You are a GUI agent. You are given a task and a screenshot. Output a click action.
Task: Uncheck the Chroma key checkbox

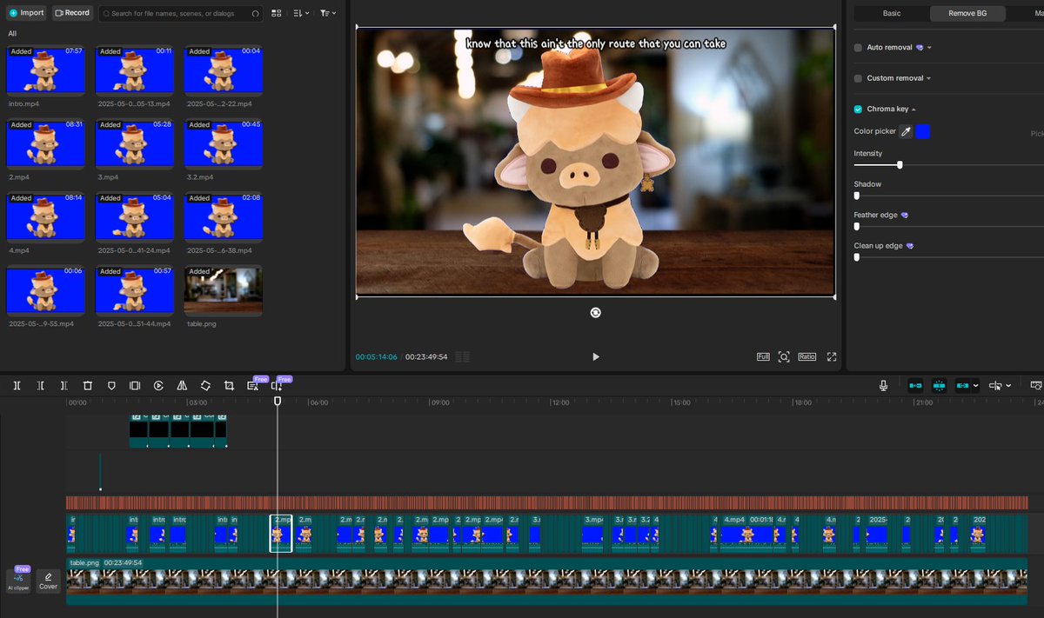[858, 110]
